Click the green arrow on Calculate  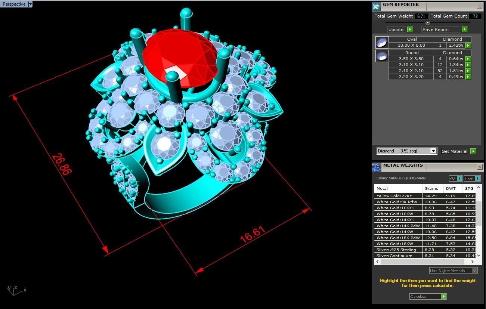(x=443, y=296)
